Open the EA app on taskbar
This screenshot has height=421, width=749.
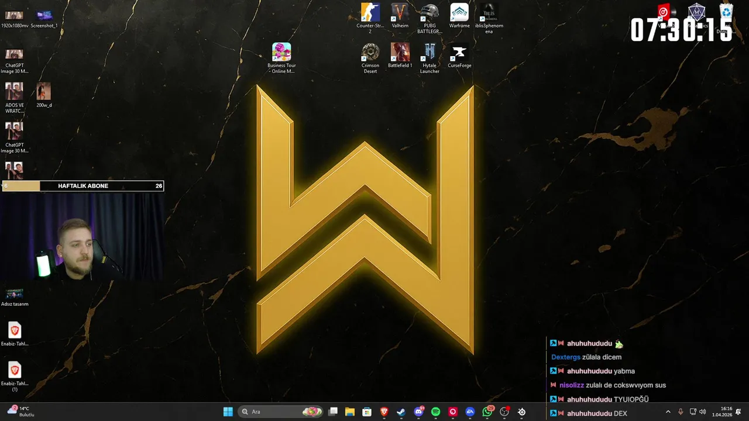pos(470,412)
